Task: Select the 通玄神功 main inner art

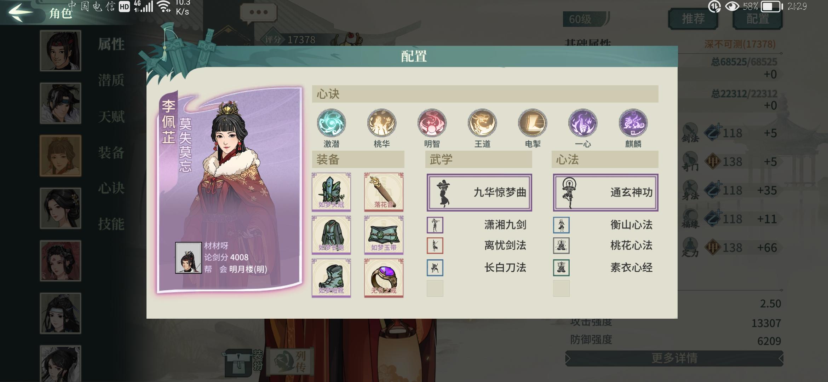Action: pos(605,192)
